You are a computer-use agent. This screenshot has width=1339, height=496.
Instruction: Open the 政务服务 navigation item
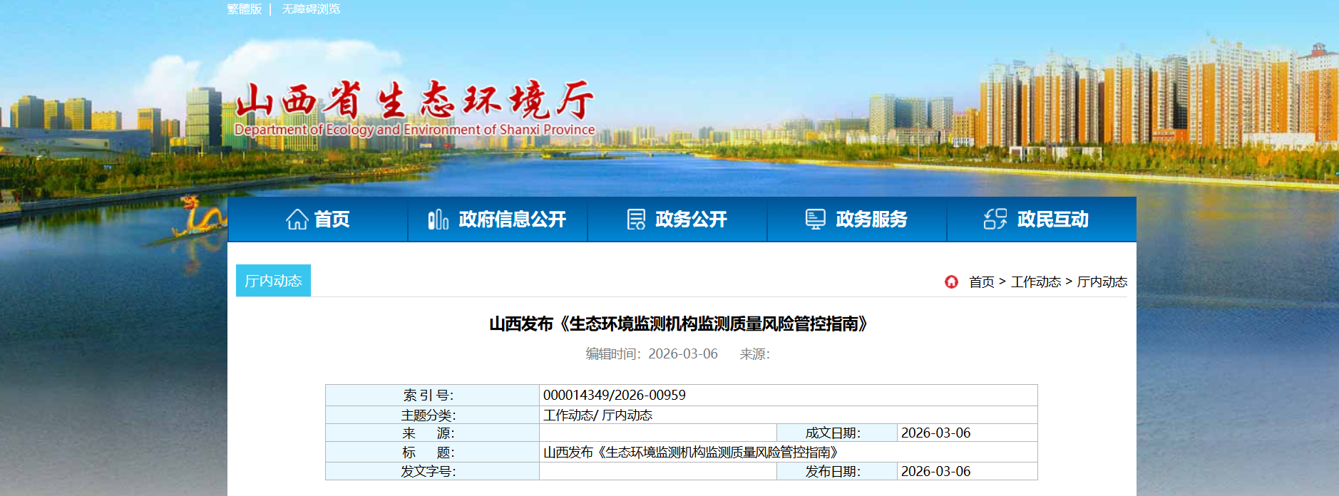coord(871,219)
